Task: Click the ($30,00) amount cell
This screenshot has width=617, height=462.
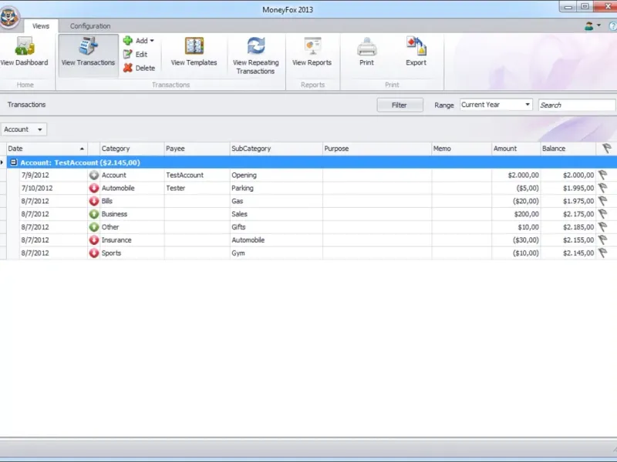Action: click(516, 240)
